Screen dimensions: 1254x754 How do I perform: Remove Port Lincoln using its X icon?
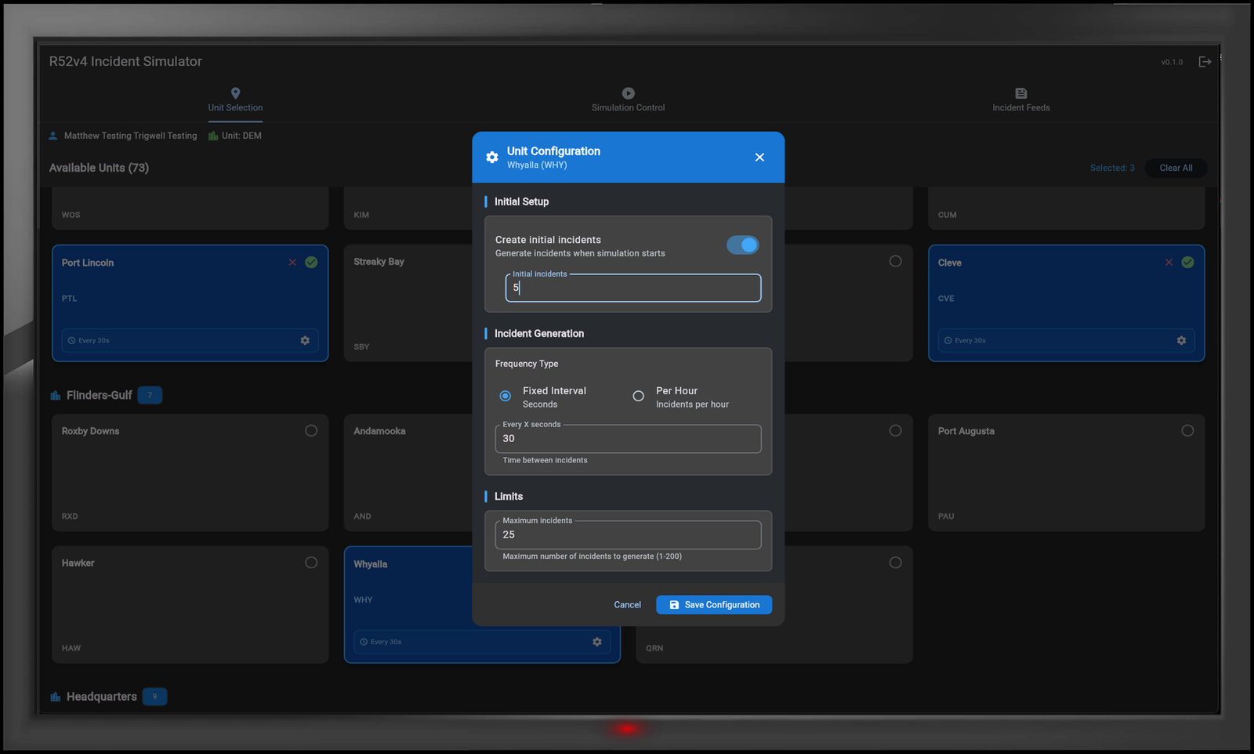pos(292,262)
